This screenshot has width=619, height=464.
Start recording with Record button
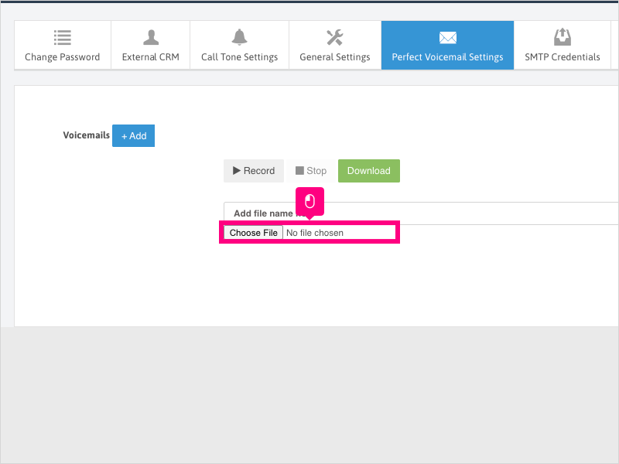click(x=254, y=171)
